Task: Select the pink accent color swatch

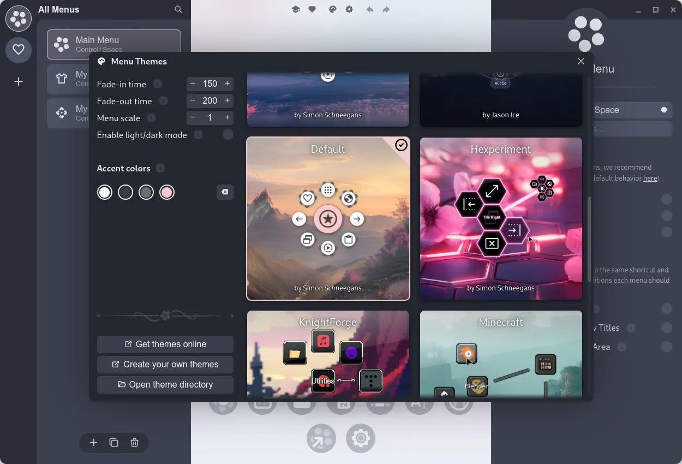Action: pos(166,192)
